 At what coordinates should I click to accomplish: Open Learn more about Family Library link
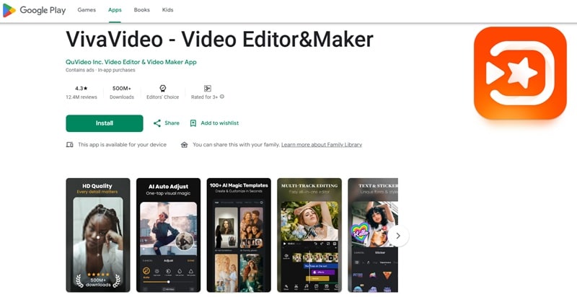point(322,145)
